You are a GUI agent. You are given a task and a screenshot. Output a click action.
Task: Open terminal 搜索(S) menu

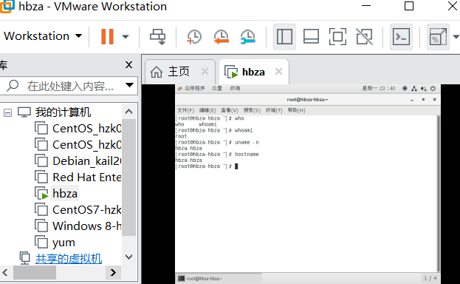[252, 110]
